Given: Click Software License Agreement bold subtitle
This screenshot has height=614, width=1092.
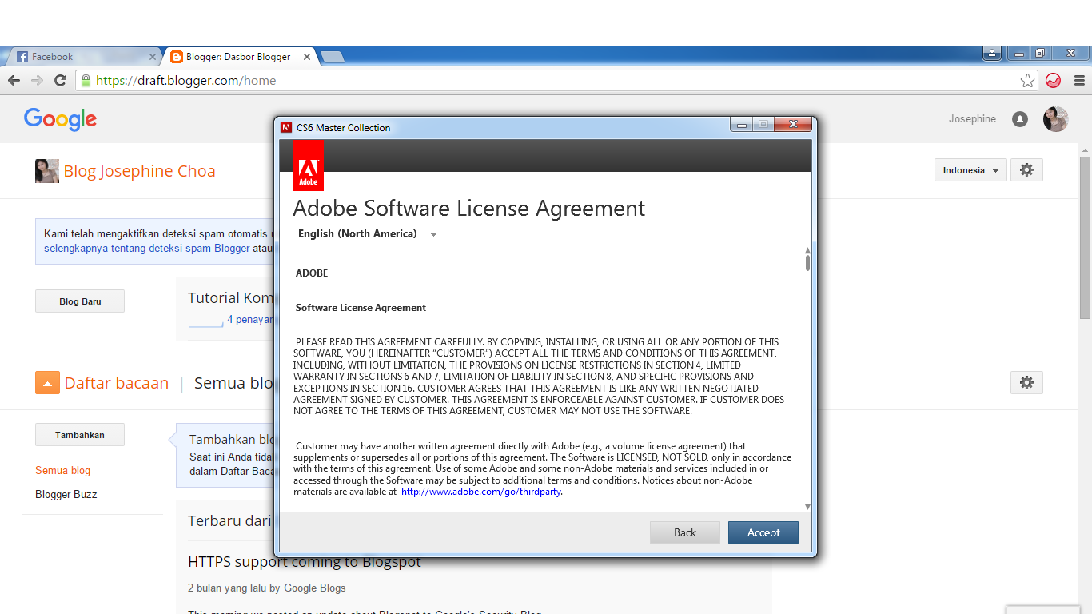Looking at the screenshot, I should click(x=361, y=308).
